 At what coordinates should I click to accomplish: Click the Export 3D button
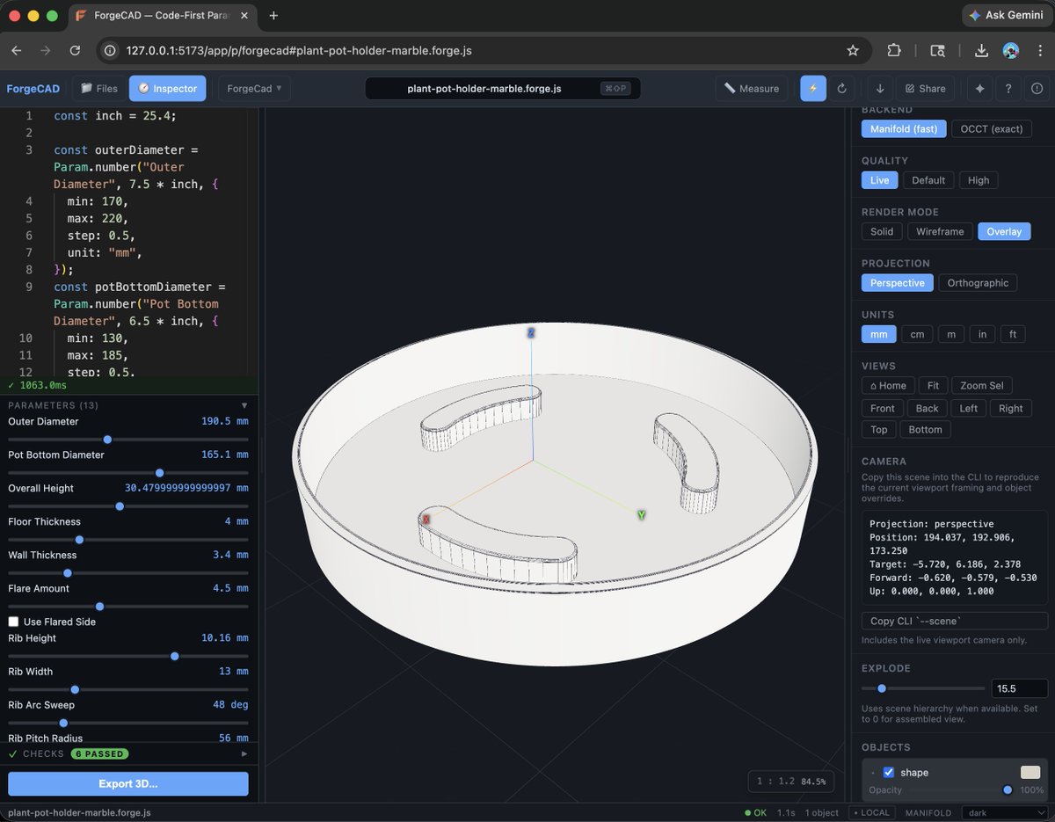pos(128,783)
